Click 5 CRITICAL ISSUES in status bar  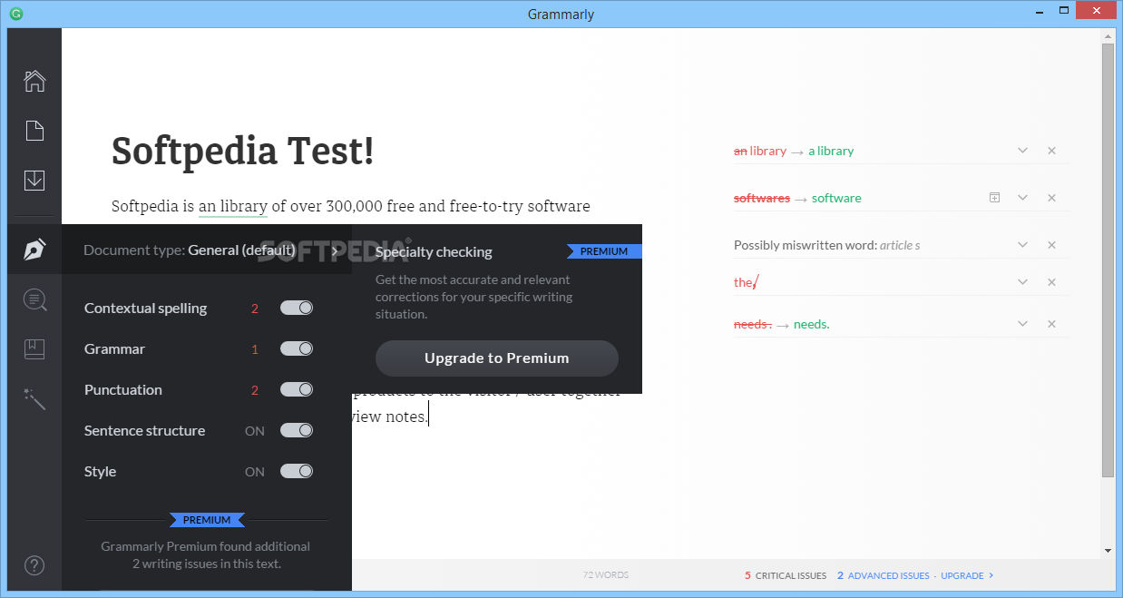(786, 575)
